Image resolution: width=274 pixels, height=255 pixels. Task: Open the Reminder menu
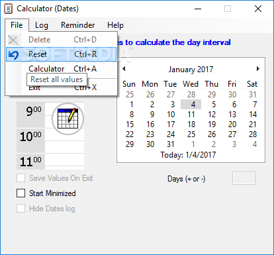tap(78, 25)
